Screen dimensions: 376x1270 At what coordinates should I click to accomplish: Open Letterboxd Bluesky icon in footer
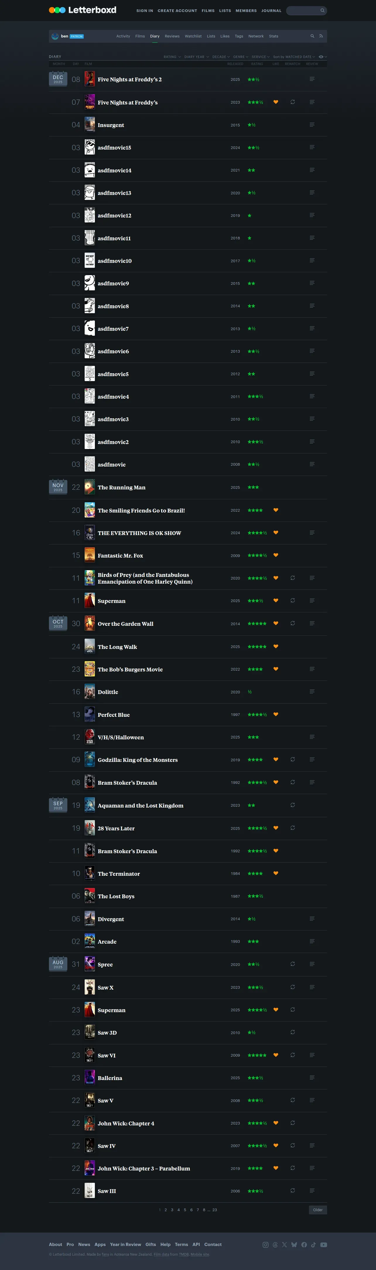point(294,1245)
